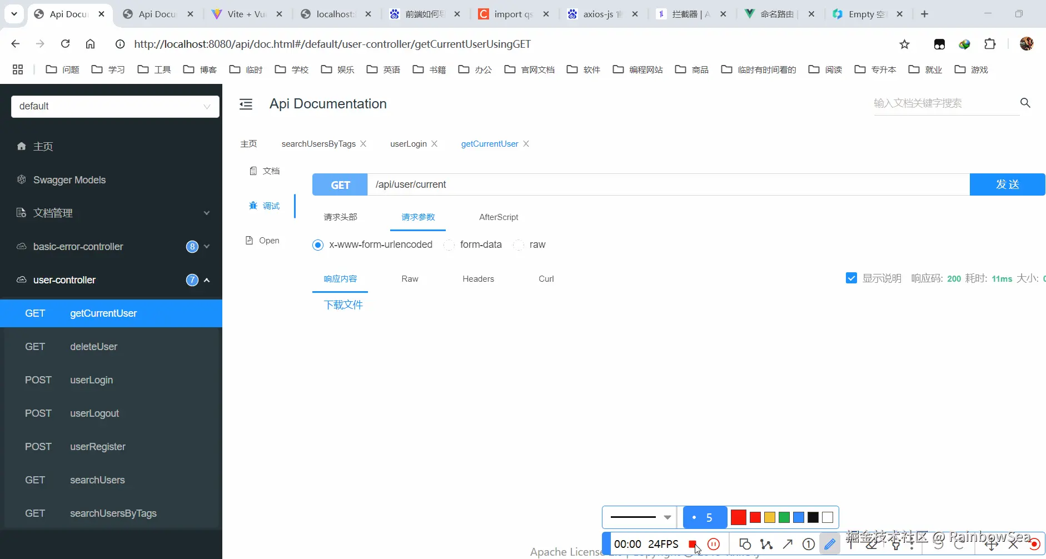Viewport: 1046px width, 559px height.
Task: Pick the yellow pen color swatch
Action: coord(769,517)
